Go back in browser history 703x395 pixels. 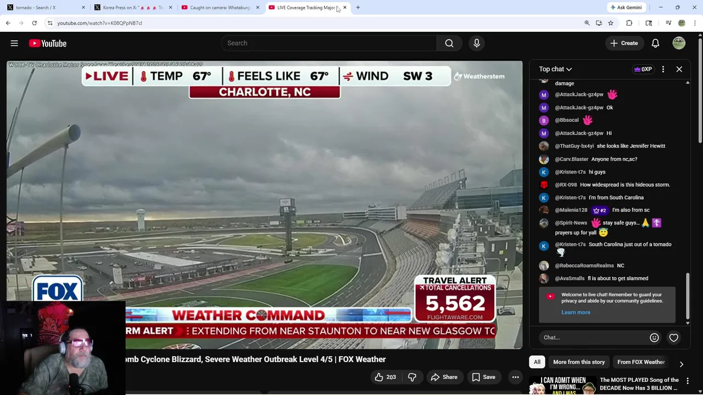pos(8,23)
